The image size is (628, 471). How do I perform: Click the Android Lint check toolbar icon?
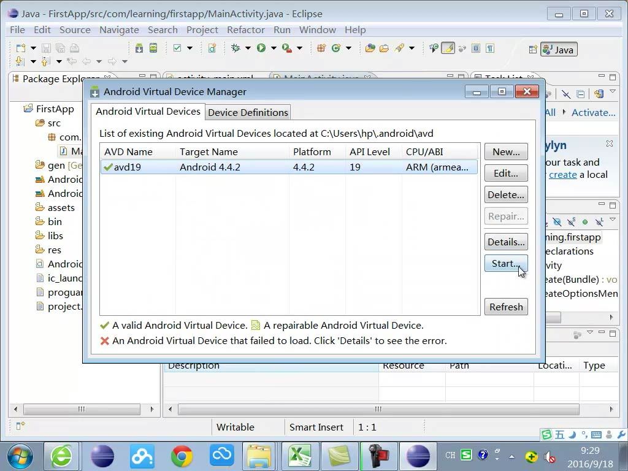(x=177, y=48)
